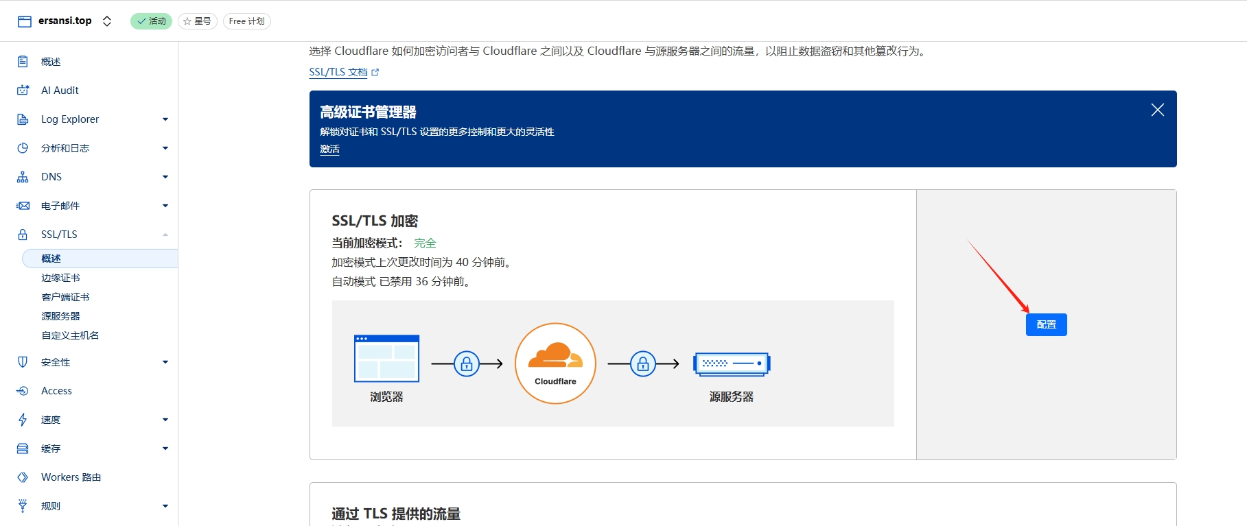Click the security shield icon
Image resolution: width=1247 pixels, height=526 pixels.
(23, 362)
